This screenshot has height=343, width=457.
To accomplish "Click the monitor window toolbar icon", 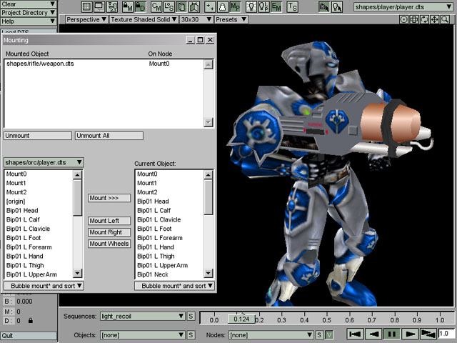I will [x=99, y=7].
